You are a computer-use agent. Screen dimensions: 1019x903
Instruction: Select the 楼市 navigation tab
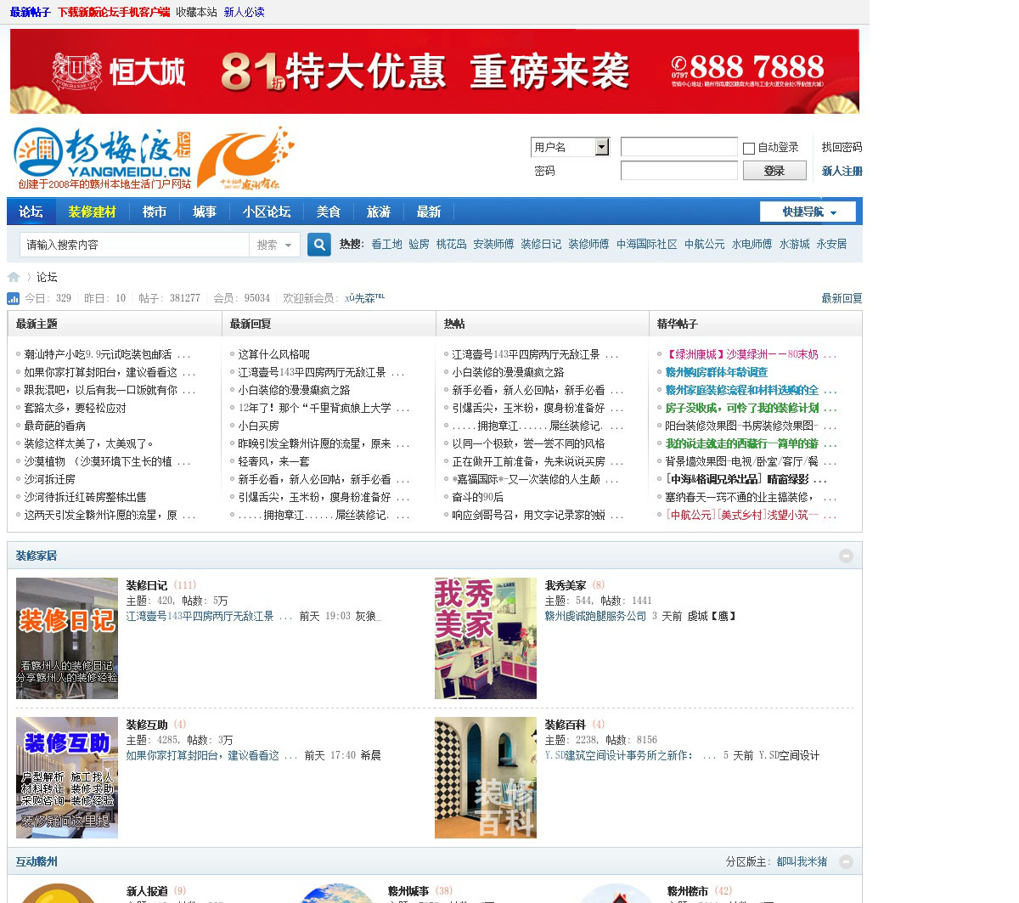point(155,212)
